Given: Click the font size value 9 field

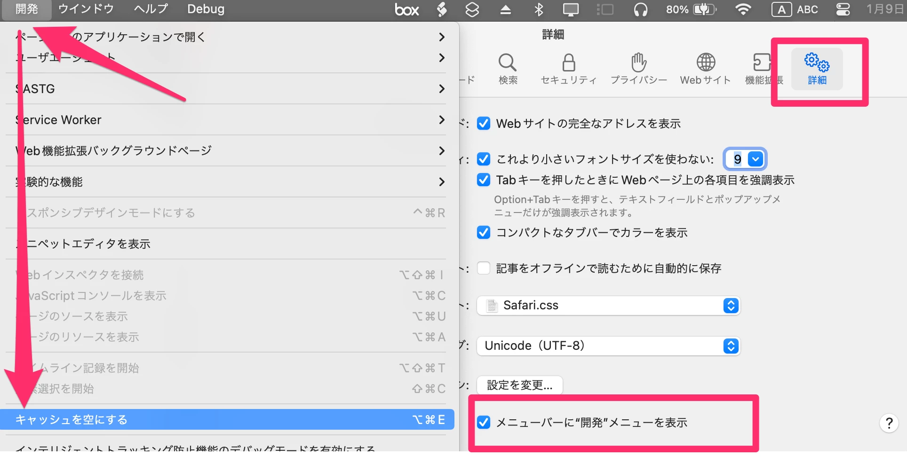Looking at the screenshot, I should 737,159.
